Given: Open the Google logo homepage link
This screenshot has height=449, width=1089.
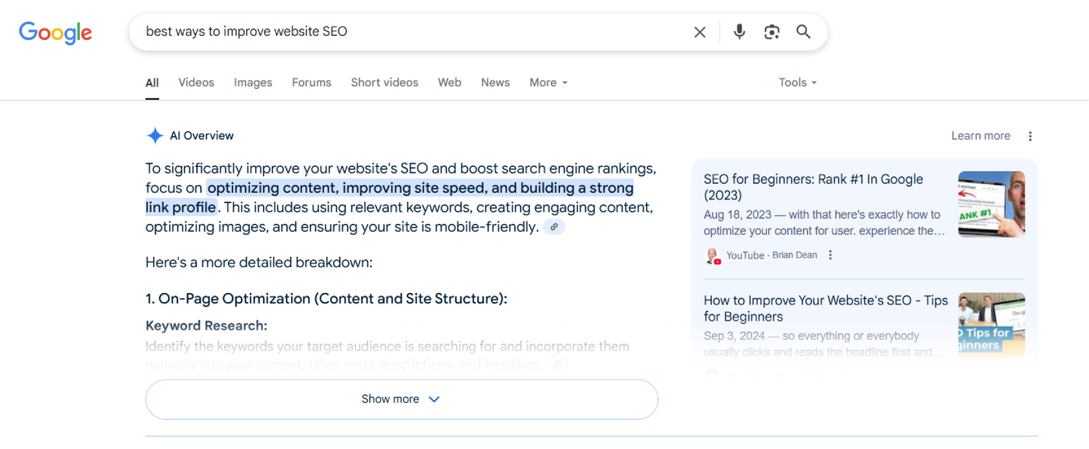Looking at the screenshot, I should click(x=56, y=32).
